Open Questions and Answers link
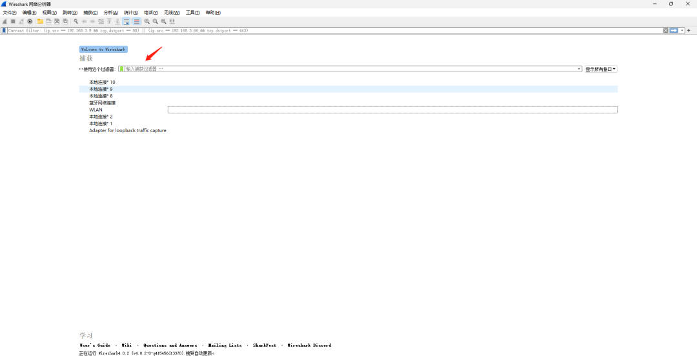Image resolution: width=697 pixels, height=359 pixels. [170, 345]
